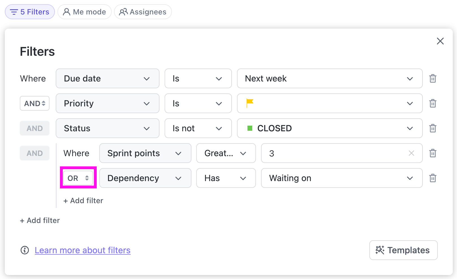Expand the Next week value dropdown
Viewport: 457px width, 279px height.
tap(329, 78)
